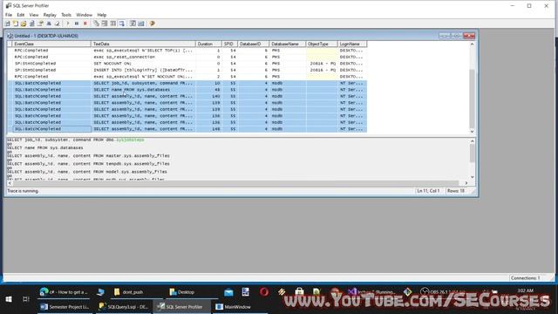The width and height of the screenshot is (558, 314).
Task: Click the Duration column header
Action: pyautogui.click(x=208, y=44)
